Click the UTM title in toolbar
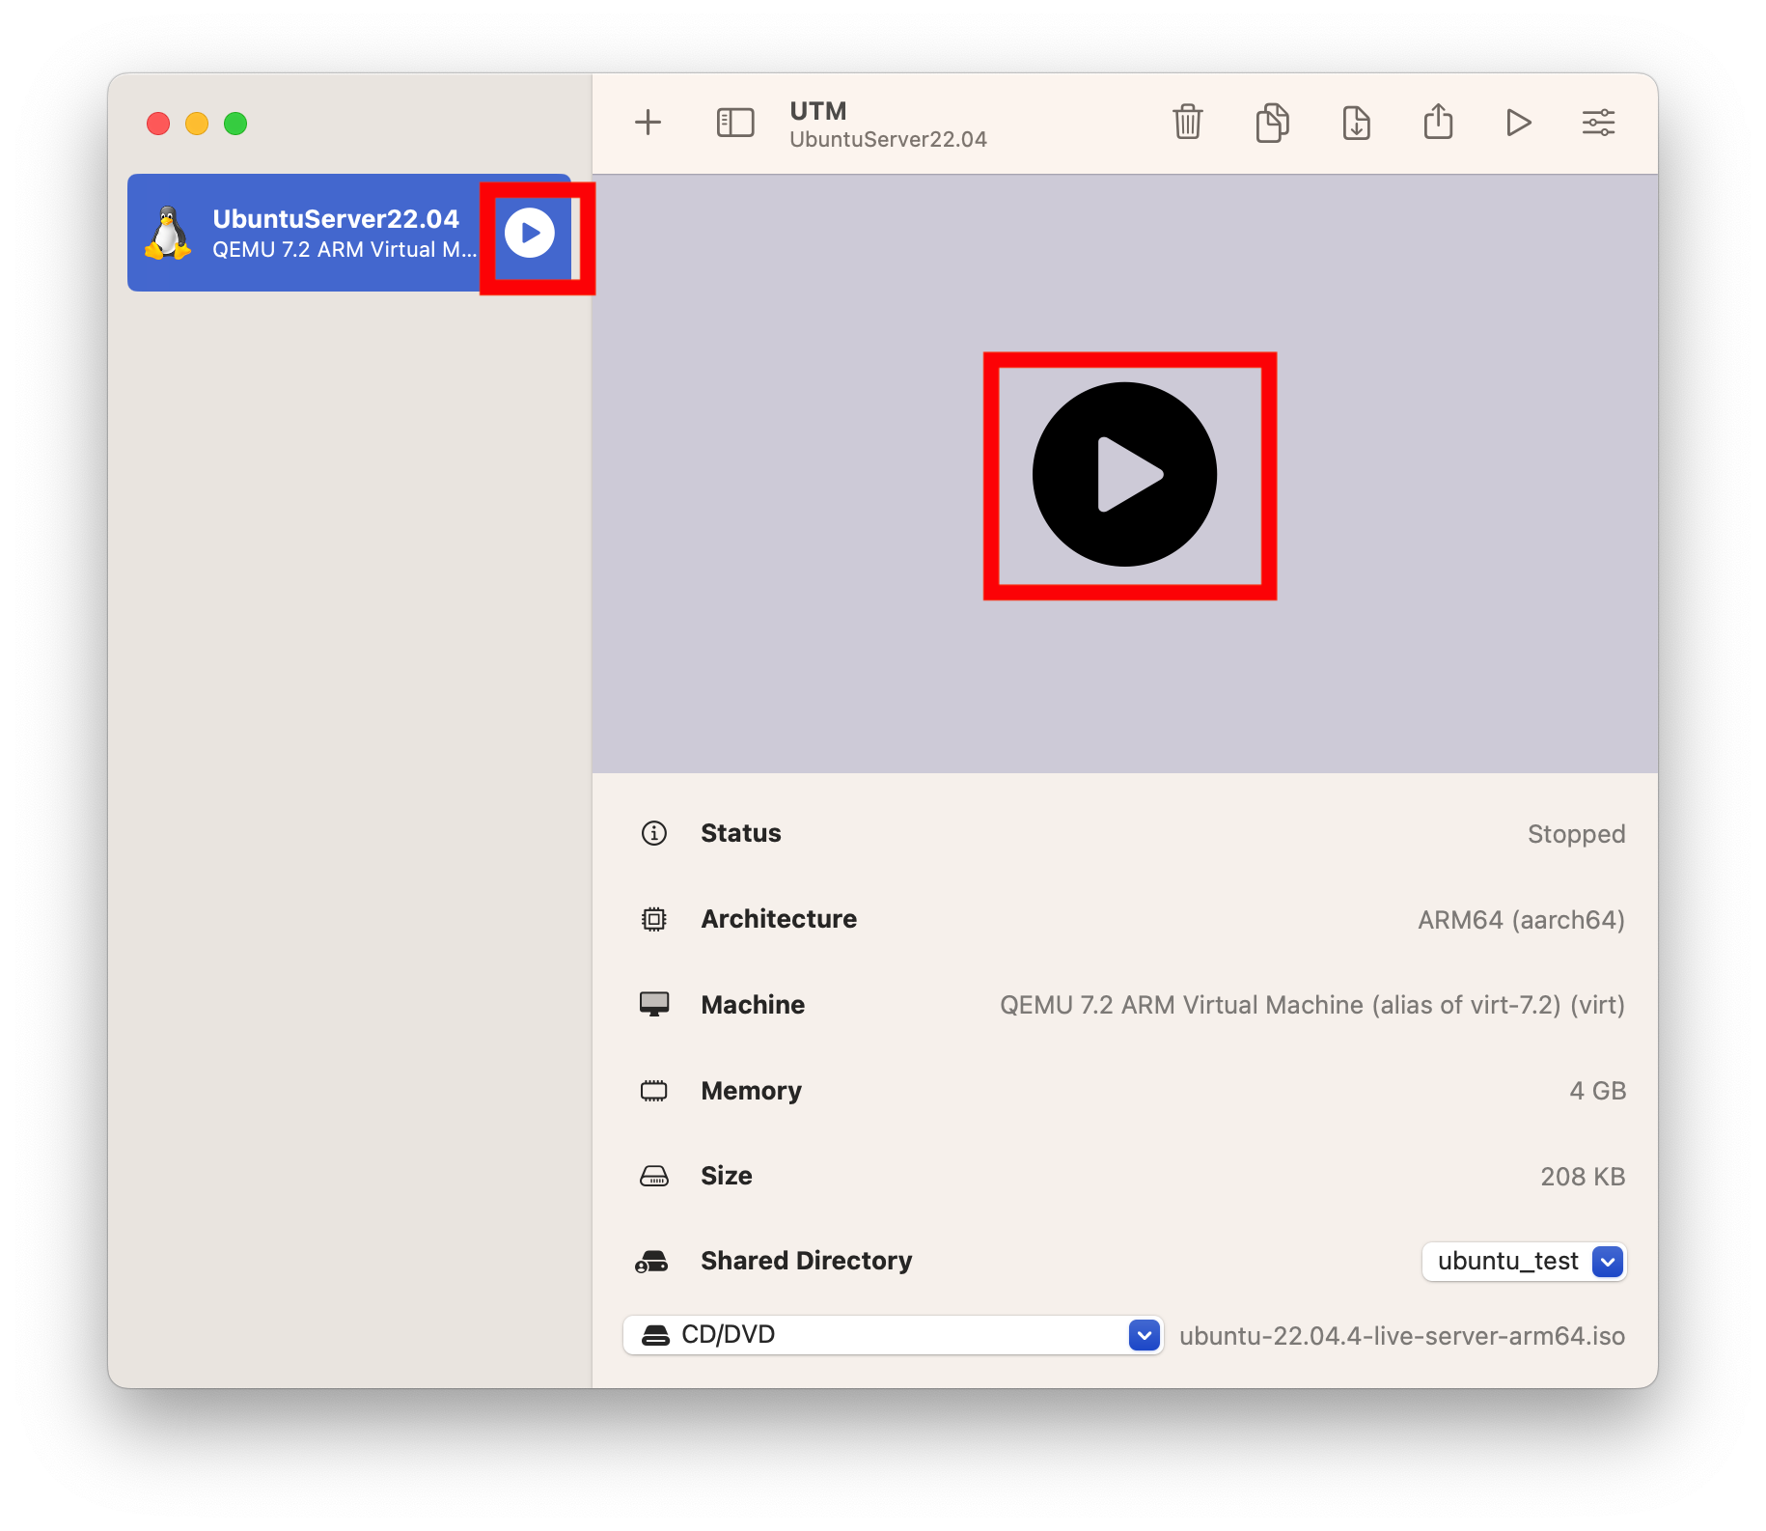The width and height of the screenshot is (1766, 1531). point(817,111)
